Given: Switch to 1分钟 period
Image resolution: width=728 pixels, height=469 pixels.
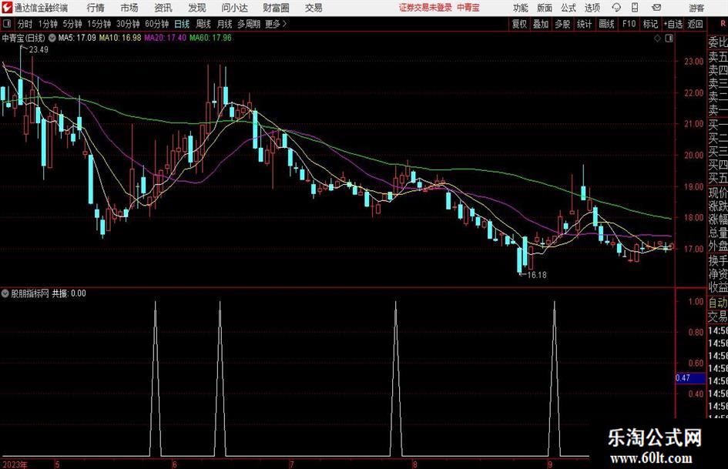Looking at the screenshot, I should (48, 24).
